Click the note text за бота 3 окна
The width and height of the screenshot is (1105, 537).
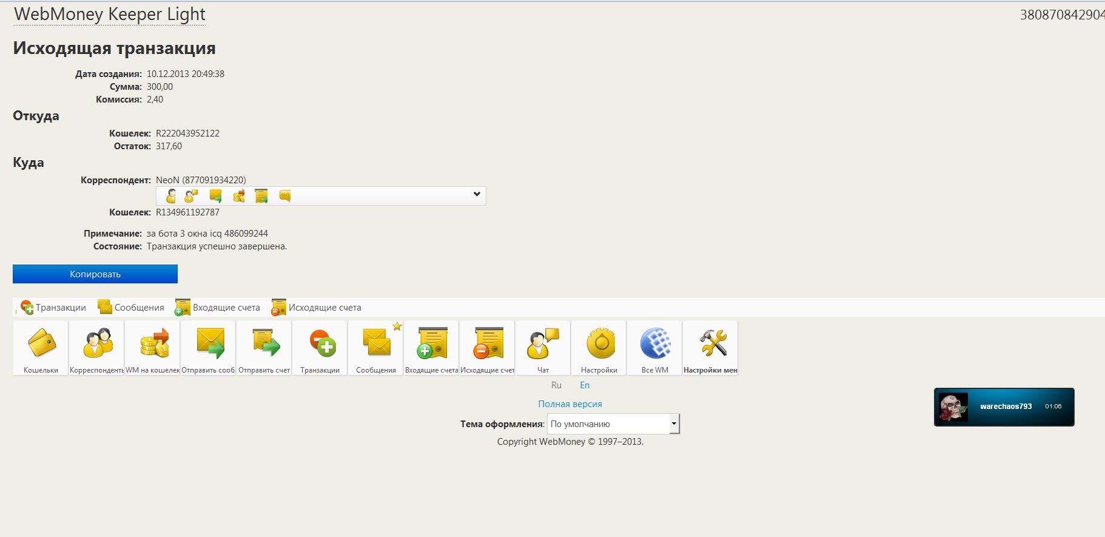click(177, 234)
